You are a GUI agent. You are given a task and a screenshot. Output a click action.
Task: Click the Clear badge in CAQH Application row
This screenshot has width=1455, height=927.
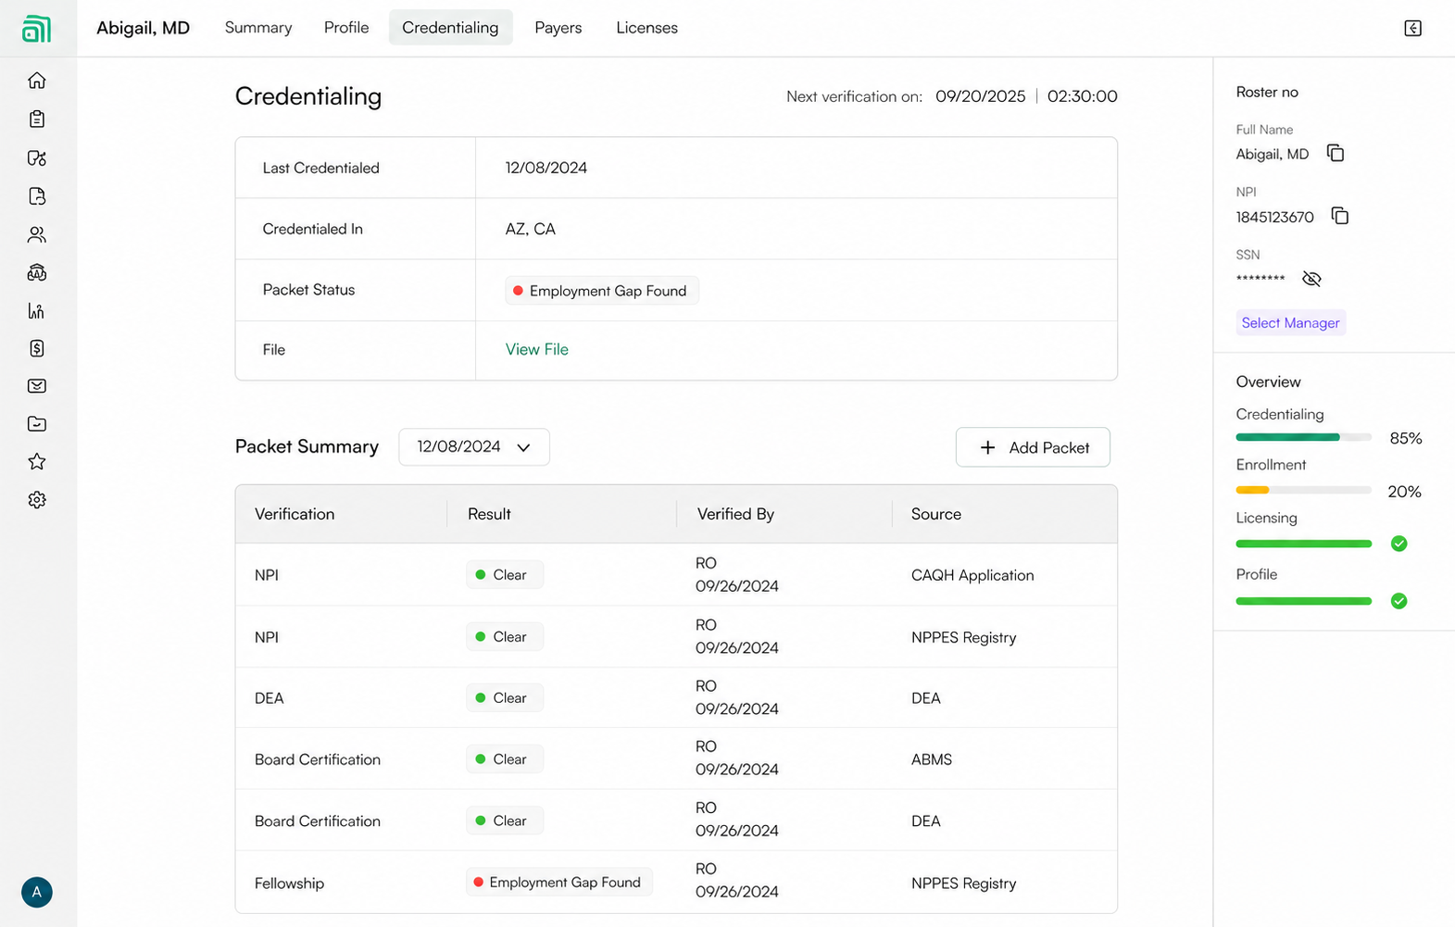pyautogui.click(x=504, y=575)
